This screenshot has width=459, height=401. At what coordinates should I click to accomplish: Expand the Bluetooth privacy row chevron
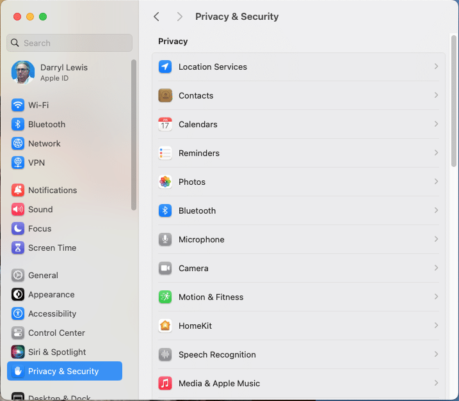tap(436, 210)
